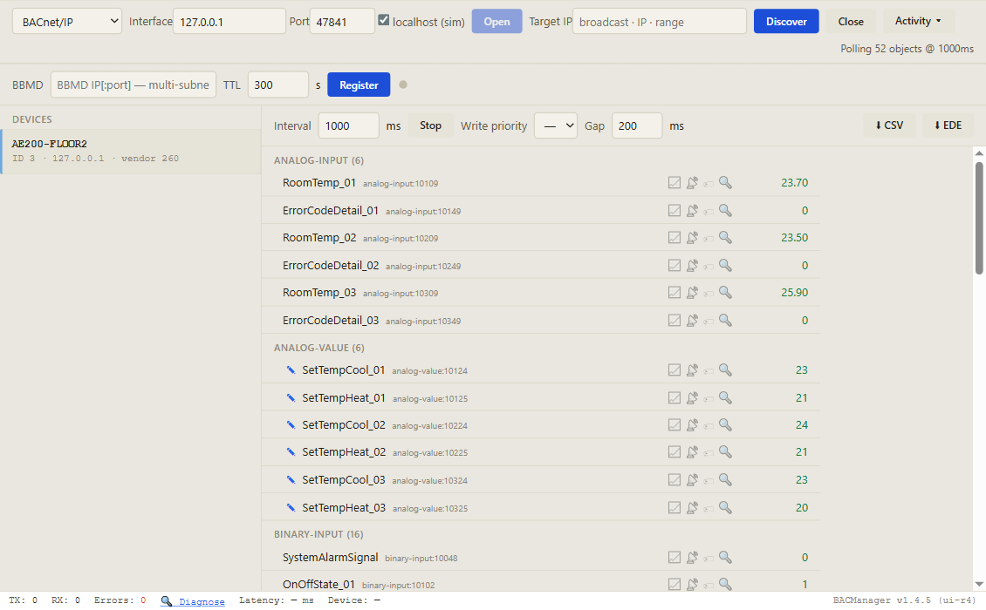The width and height of the screenshot is (986, 610).
Task: Open the BACnet/IP protocol dropdown
Action: [x=67, y=22]
